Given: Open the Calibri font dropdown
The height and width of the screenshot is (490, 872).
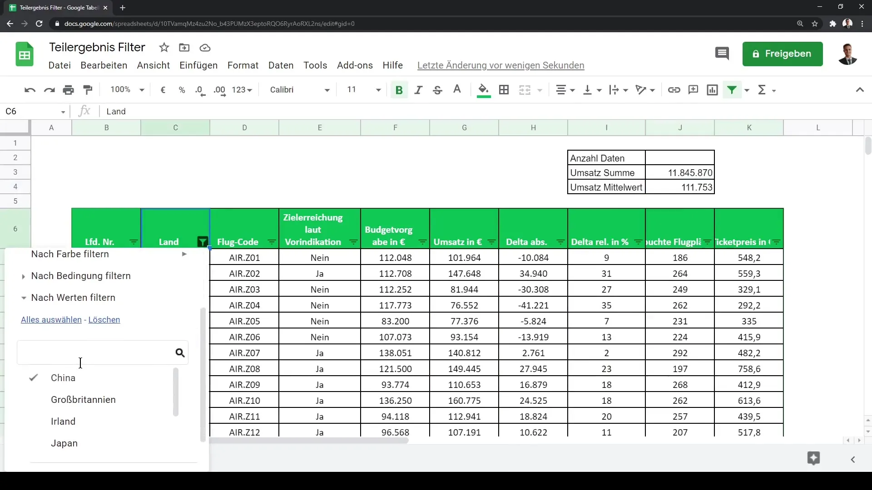Looking at the screenshot, I should pos(300,90).
